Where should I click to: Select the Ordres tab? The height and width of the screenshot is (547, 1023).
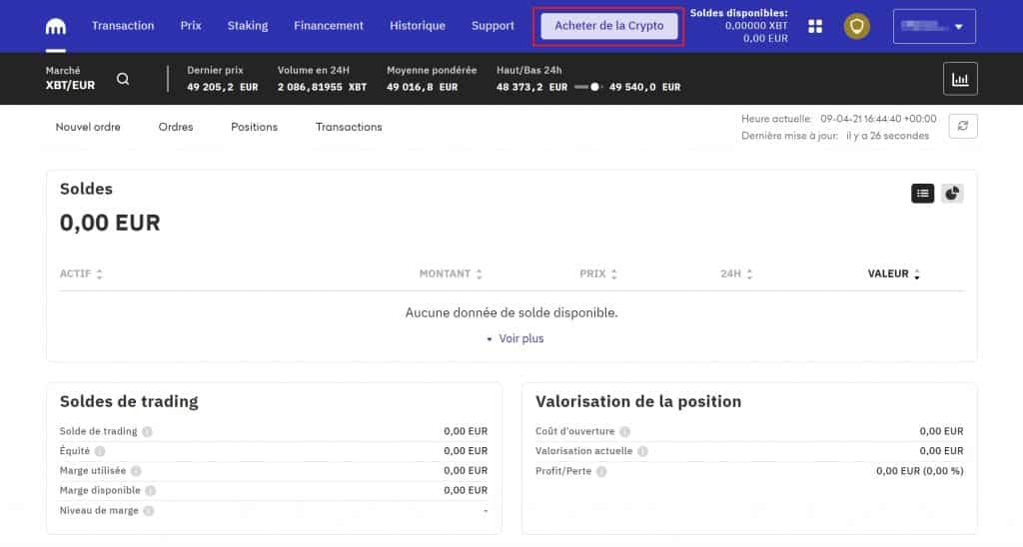176,127
